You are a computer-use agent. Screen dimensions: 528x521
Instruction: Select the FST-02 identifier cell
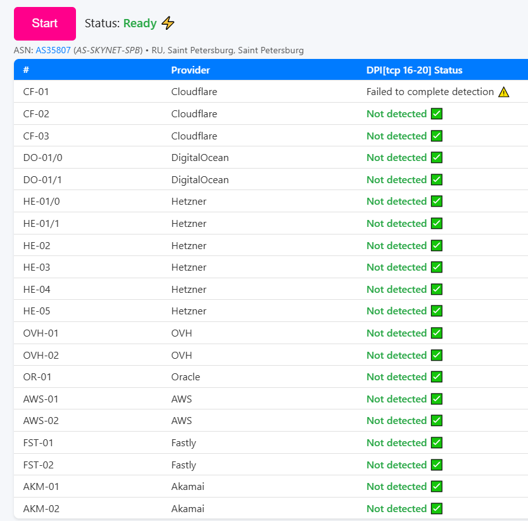coord(39,465)
